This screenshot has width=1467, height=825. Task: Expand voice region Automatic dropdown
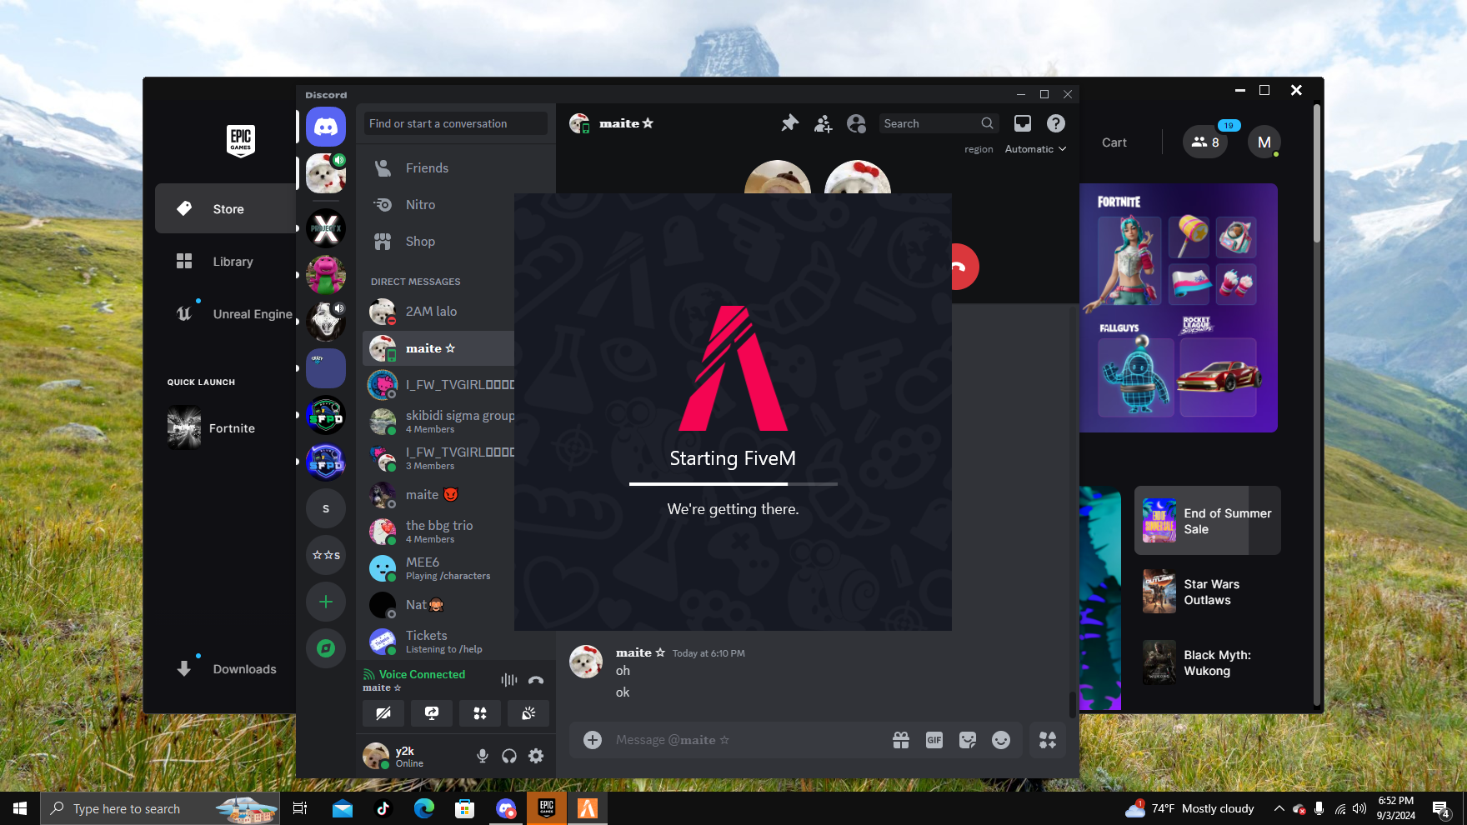tap(1035, 149)
